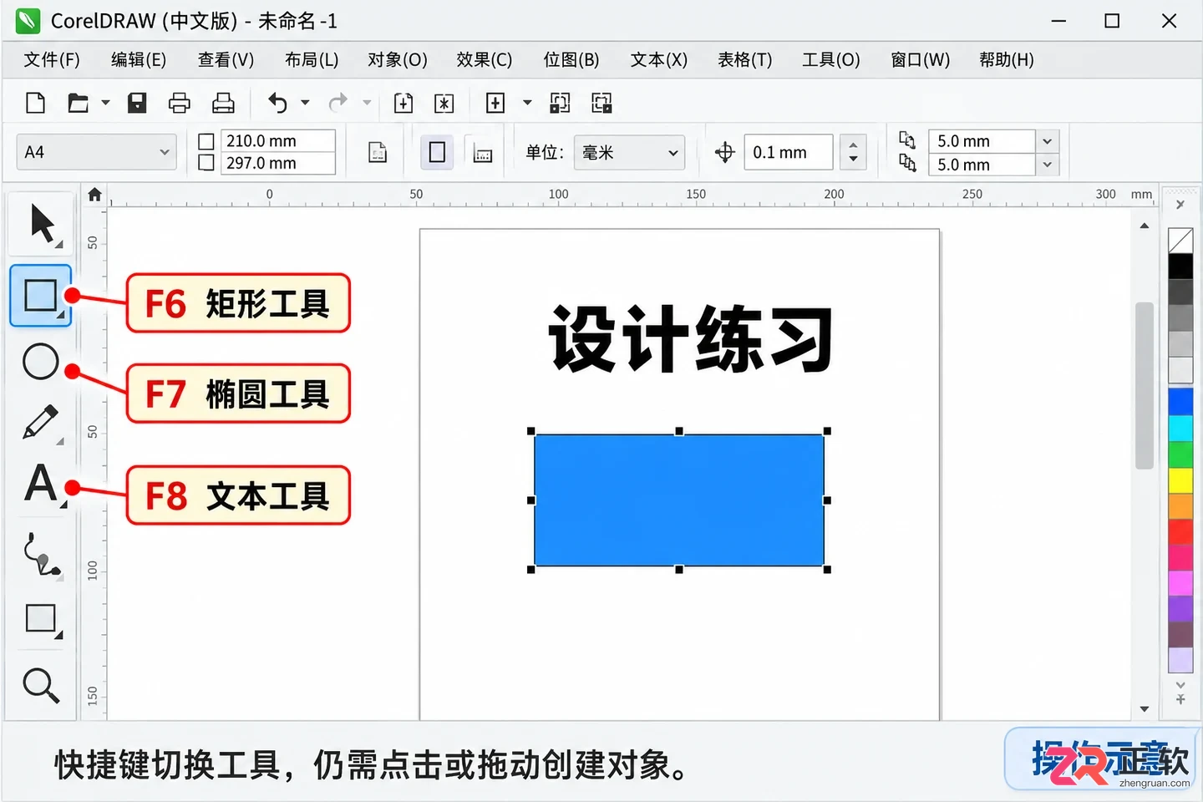Open the 对象(O) menu
Viewport: 1203px width, 802px height.
pyautogui.click(x=398, y=59)
